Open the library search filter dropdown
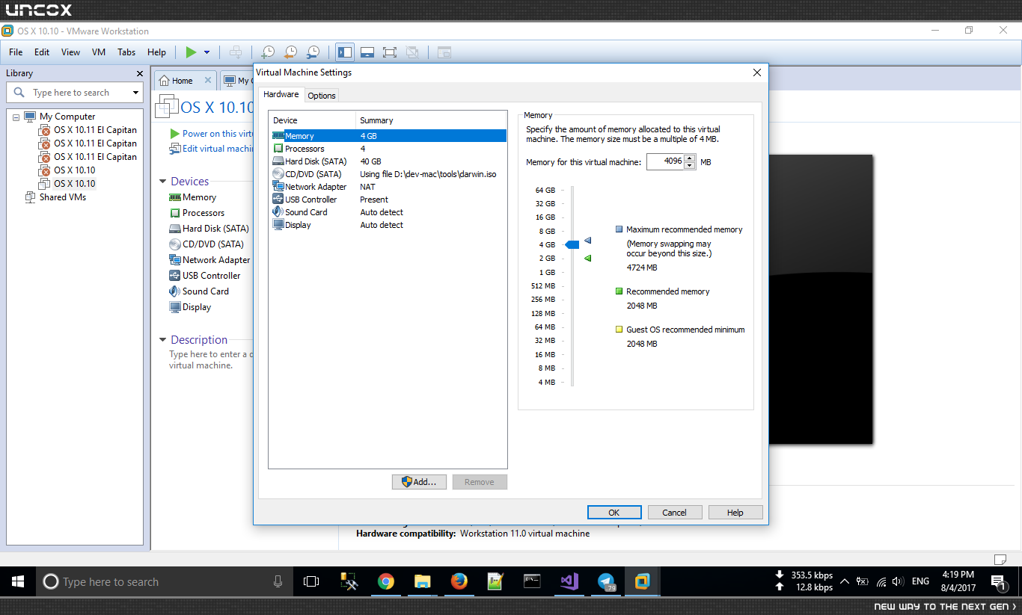Screen dimensions: 1022x615 [x=136, y=93]
